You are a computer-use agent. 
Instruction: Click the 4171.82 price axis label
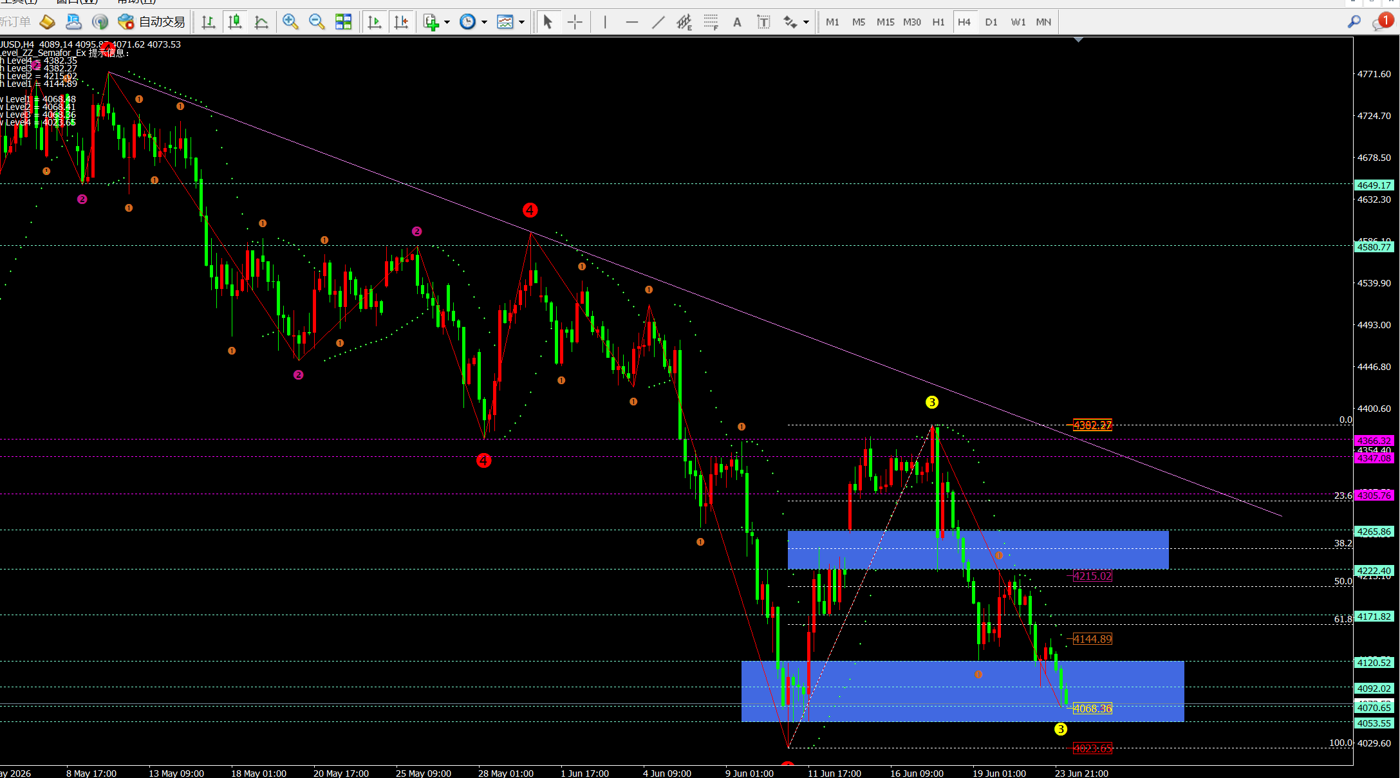[1374, 616]
